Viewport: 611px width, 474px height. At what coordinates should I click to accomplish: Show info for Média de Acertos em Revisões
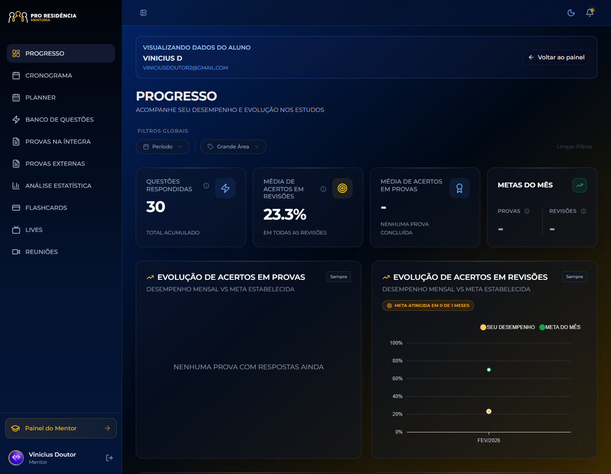323,189
